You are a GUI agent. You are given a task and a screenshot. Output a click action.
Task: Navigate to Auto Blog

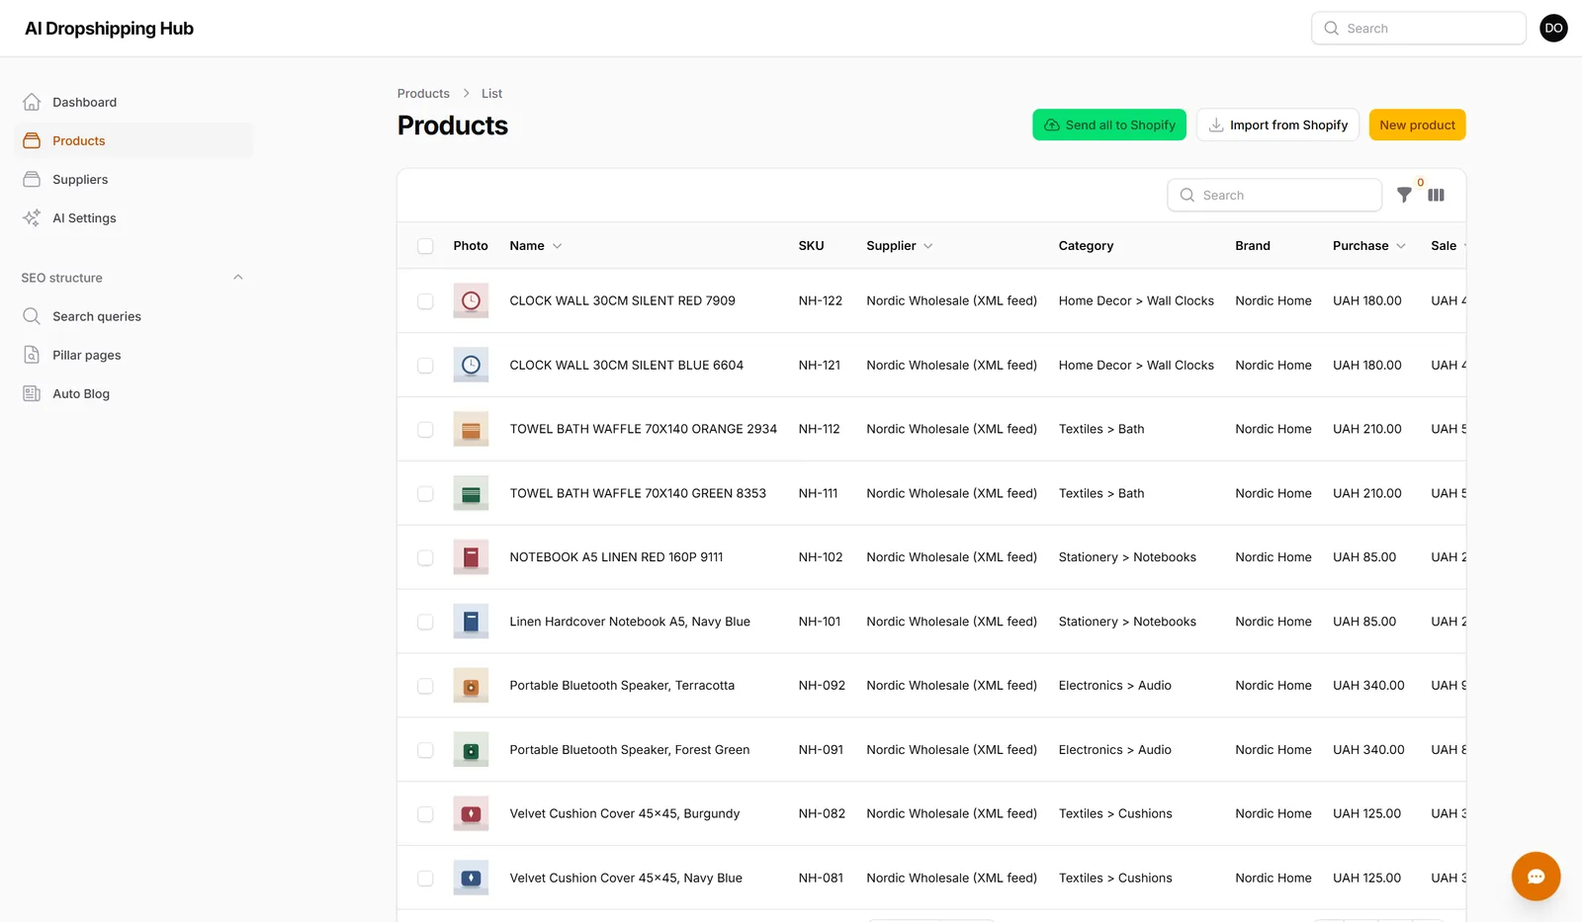click(132, 393)
